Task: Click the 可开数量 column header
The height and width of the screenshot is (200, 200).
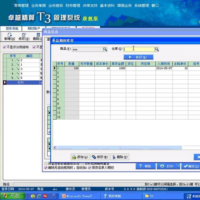Action: click(87, 64)
